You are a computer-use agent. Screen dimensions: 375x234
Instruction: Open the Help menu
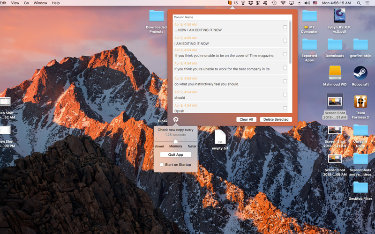[x=56, y=3]
